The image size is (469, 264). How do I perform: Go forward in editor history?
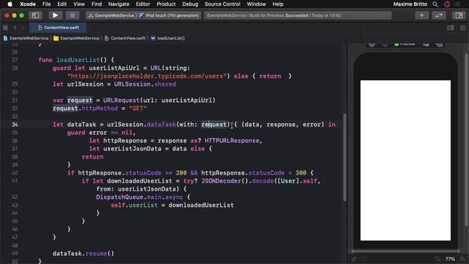(x=23, y=28)
